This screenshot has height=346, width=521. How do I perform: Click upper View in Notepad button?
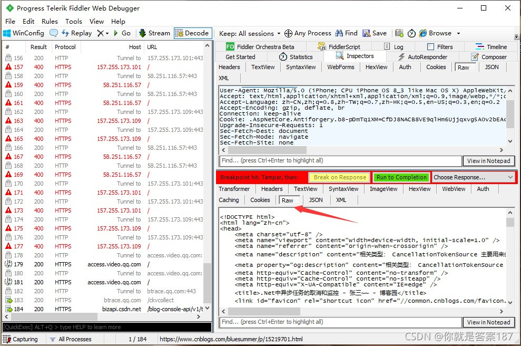coord(488,161)
